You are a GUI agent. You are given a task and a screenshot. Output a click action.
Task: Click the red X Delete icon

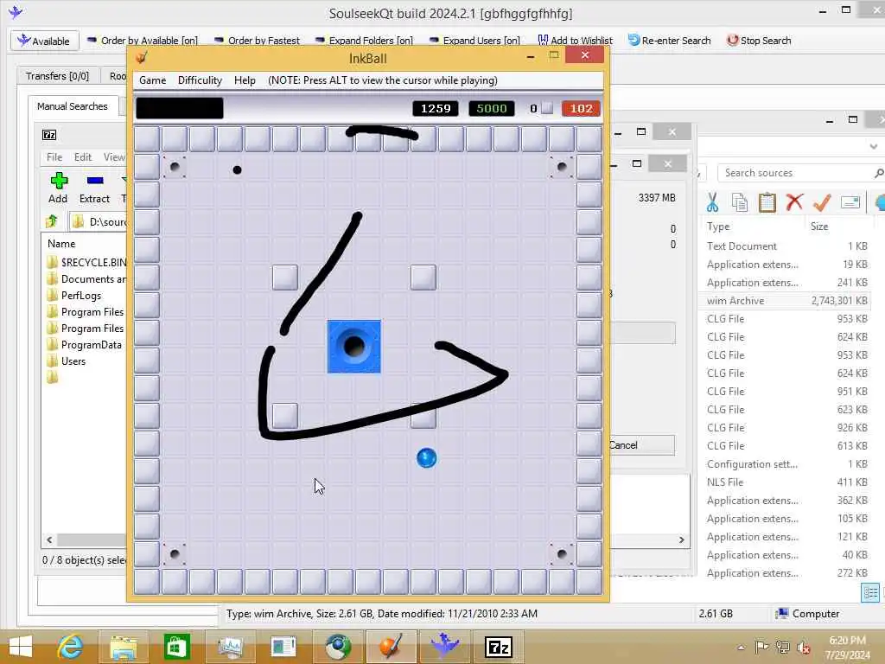click(x=794, y=201)
